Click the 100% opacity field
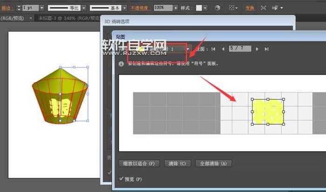326x192 pixels. click(163, 8)
